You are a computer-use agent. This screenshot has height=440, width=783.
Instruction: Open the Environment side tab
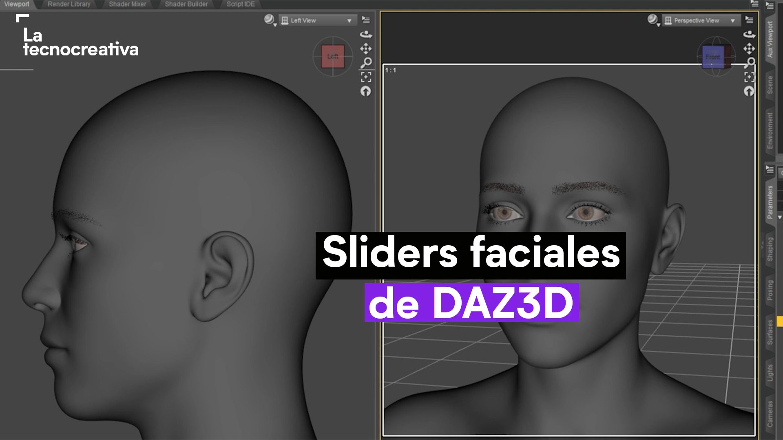pyautogui.click(x=770, y=130)
